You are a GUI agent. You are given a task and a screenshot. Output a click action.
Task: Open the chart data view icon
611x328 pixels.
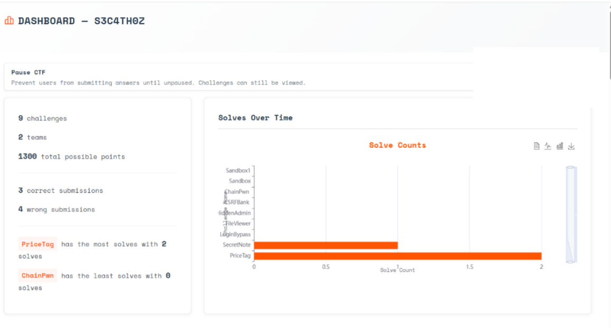536,146
